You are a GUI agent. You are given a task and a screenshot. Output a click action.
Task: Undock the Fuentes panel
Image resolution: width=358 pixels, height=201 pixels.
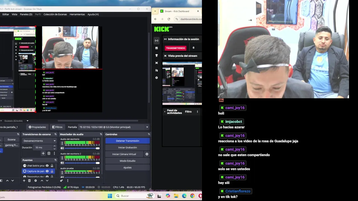[x=55, y=160]
